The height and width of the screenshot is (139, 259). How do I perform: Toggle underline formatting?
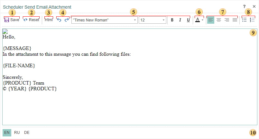pos(188,20)
